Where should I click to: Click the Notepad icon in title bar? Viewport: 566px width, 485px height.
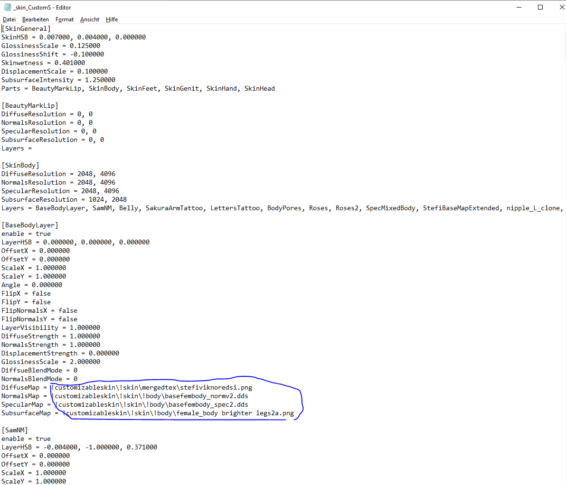7,7
